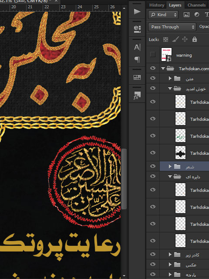Hide the layer with black shape thumbnail

click(x=153, y=153)
